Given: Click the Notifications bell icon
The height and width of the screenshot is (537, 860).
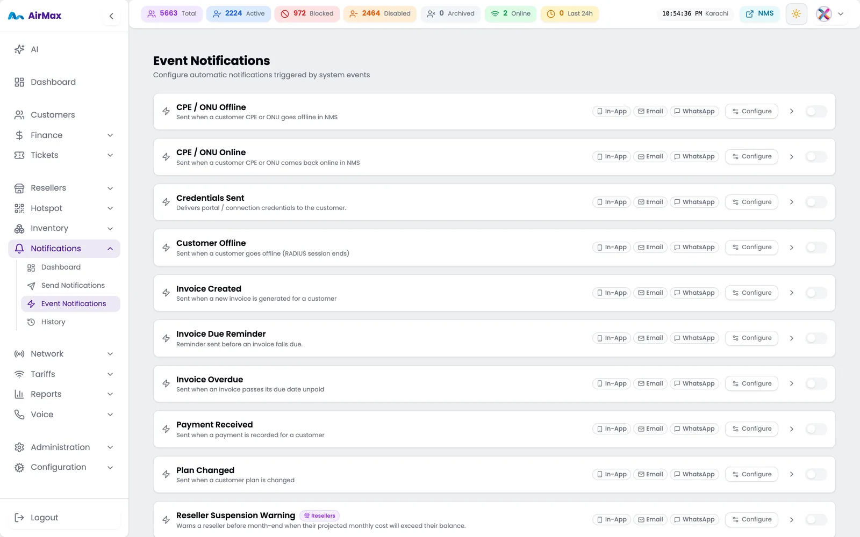Looking at the screenshot, I should click(x=19, y=249).
